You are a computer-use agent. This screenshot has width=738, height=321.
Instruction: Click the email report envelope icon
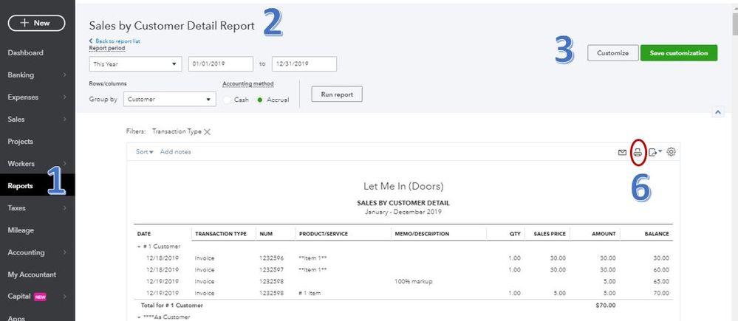tap(622, 152)
